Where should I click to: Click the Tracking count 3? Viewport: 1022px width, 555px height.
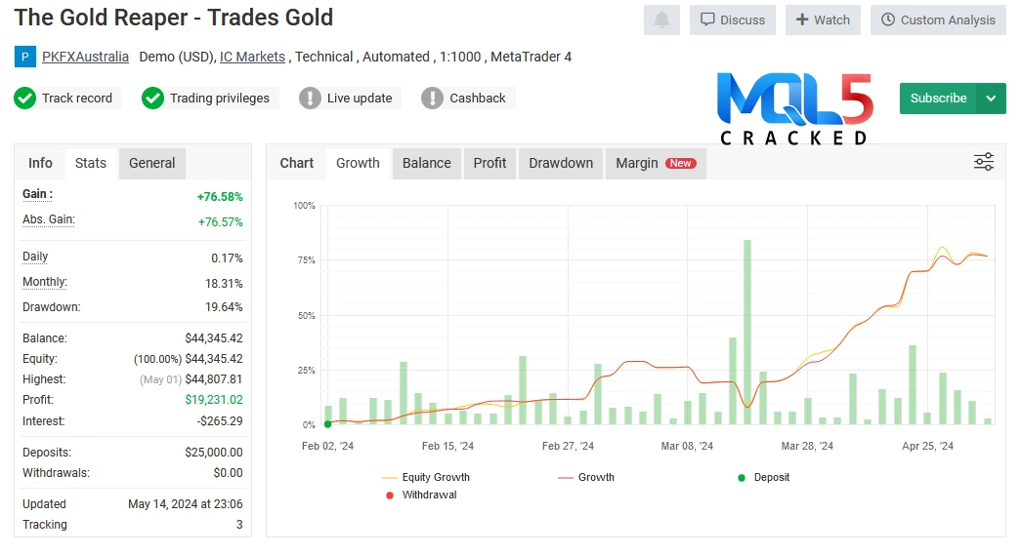click(239, 525)
